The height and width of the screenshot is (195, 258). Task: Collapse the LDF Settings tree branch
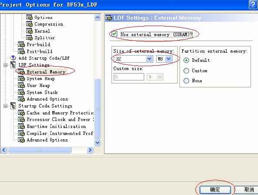pos(5,65)
